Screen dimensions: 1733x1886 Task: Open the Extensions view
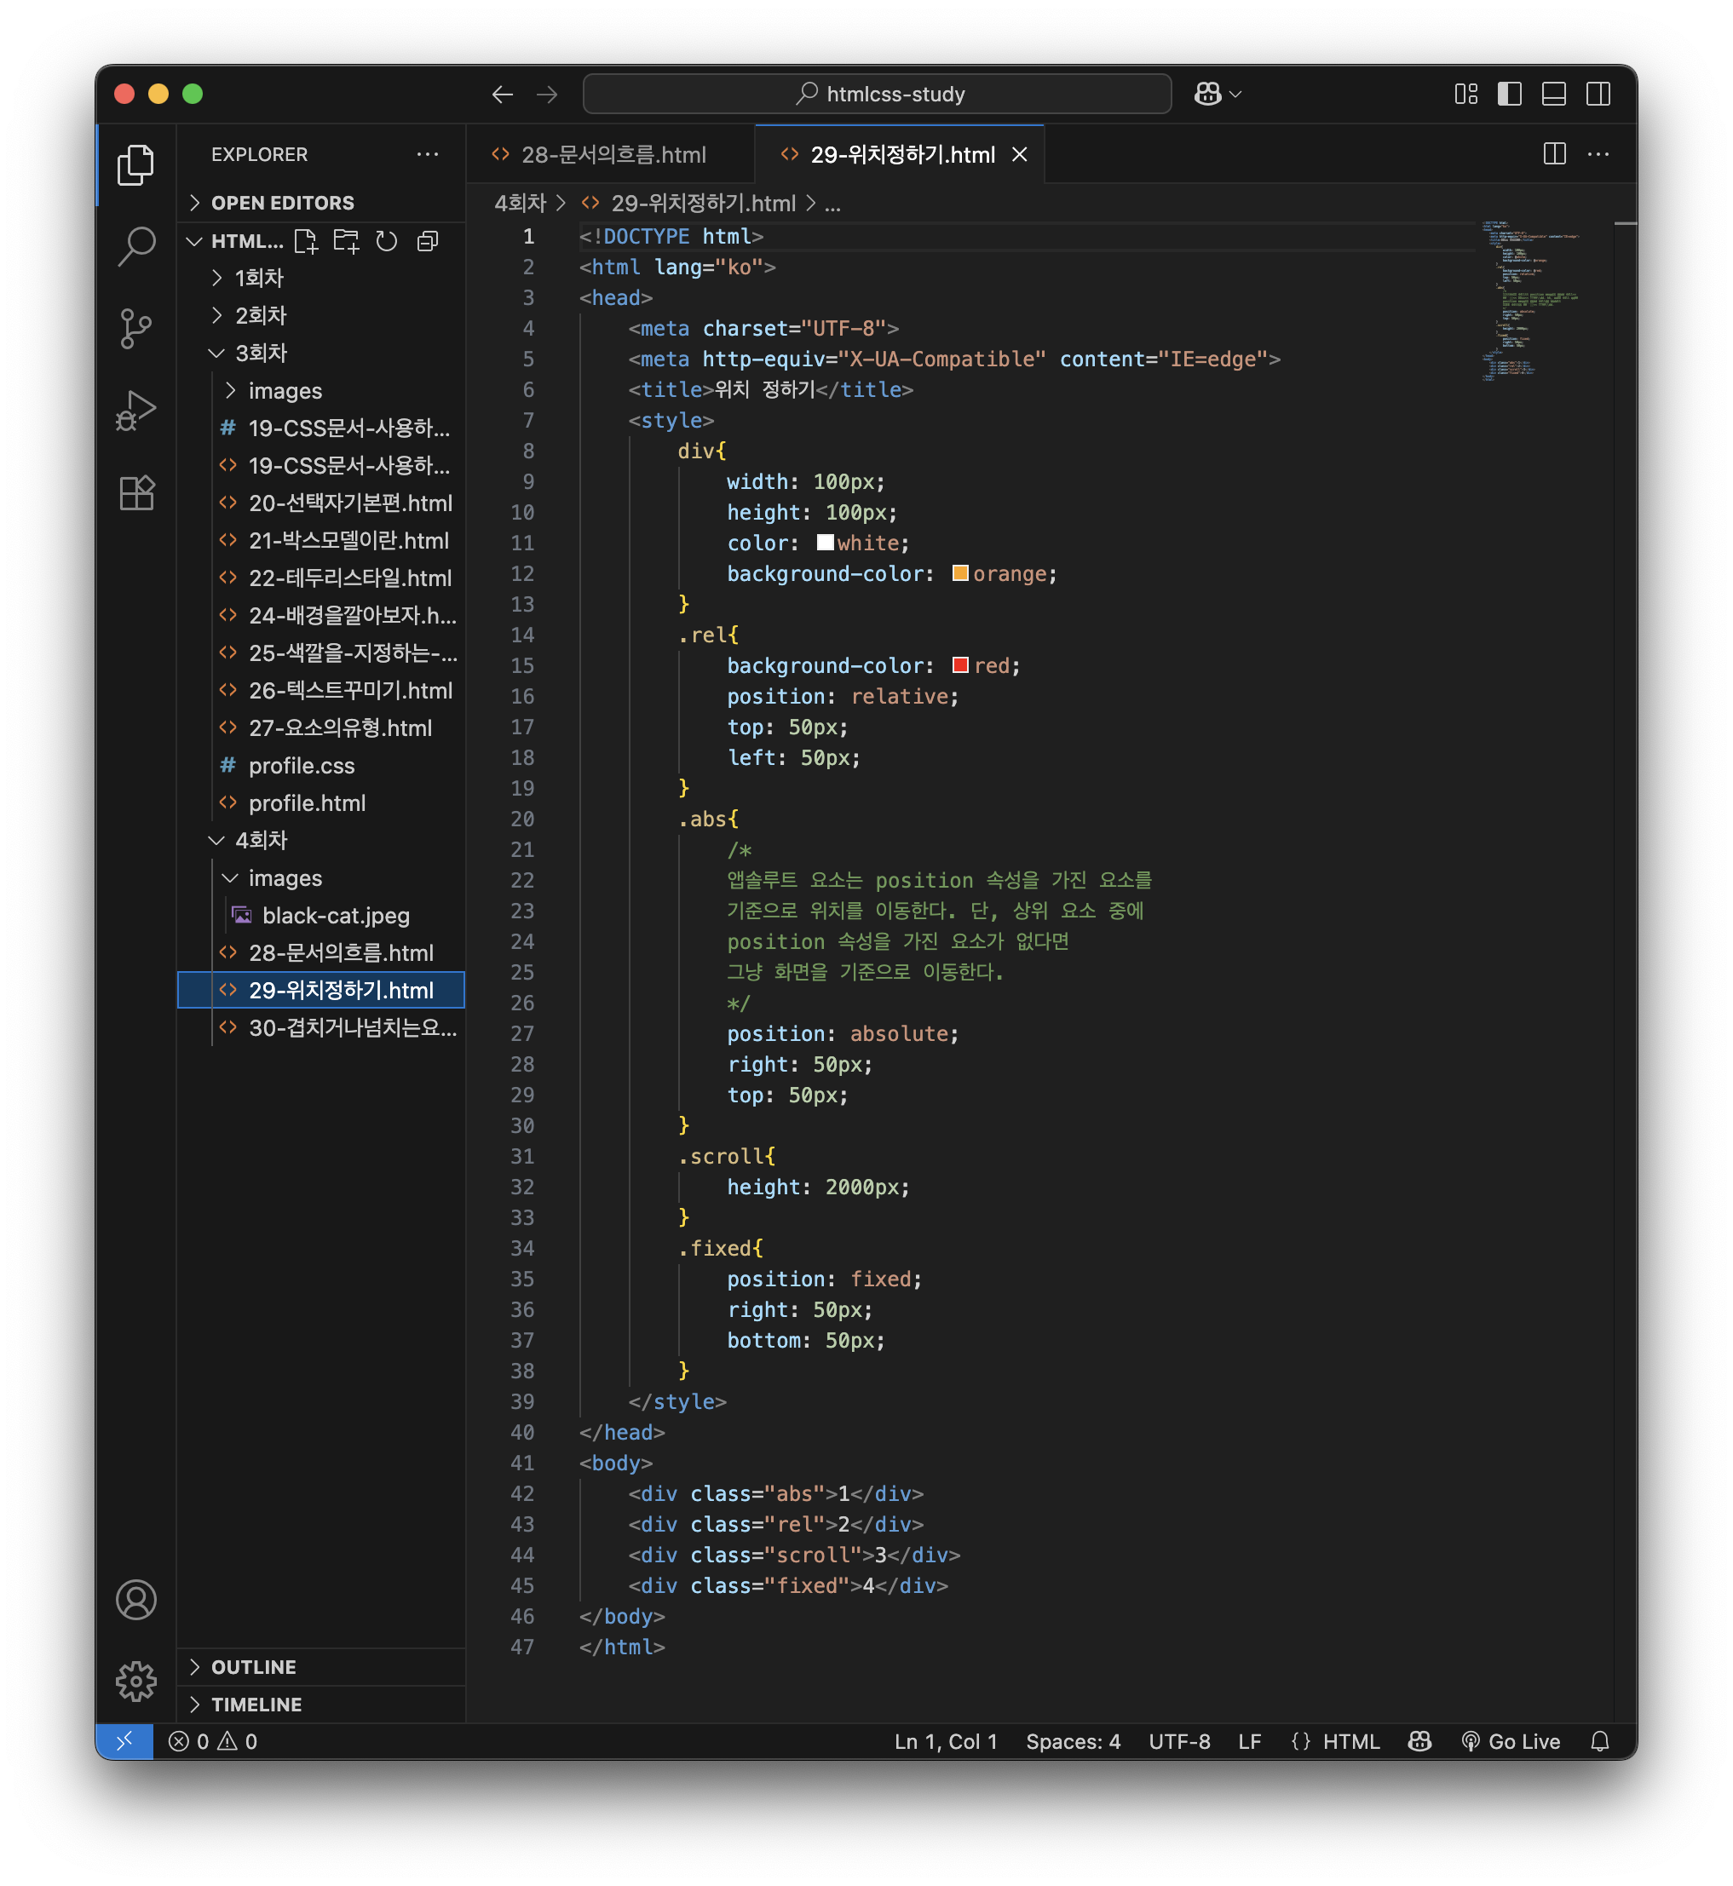click(136, 492)
